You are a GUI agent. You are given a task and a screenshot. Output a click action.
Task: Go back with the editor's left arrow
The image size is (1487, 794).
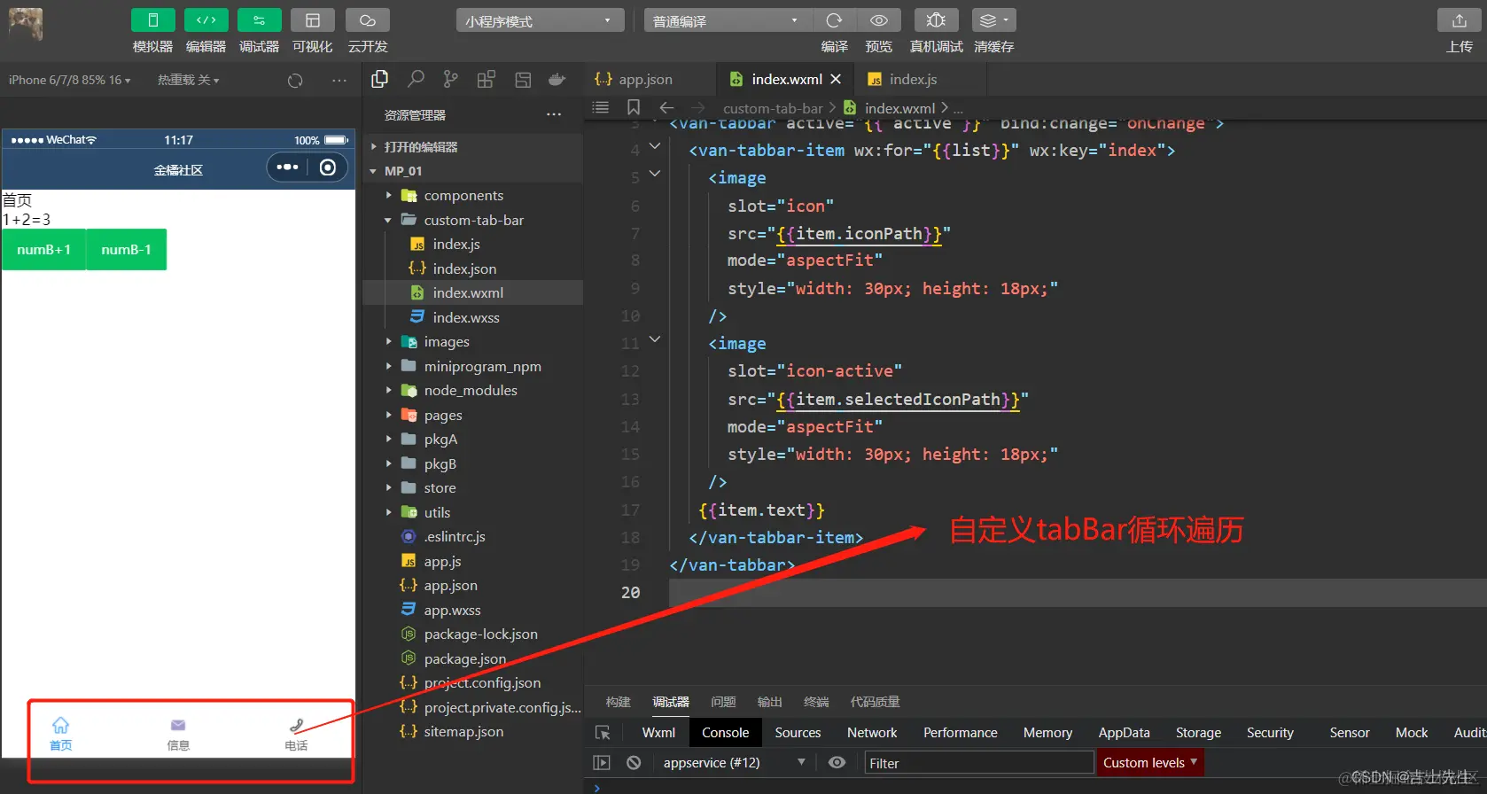pos(667,107)
